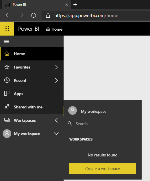Expand My workspace dropdown chevron
Screen dimensions: 150x181
point(56,134)
